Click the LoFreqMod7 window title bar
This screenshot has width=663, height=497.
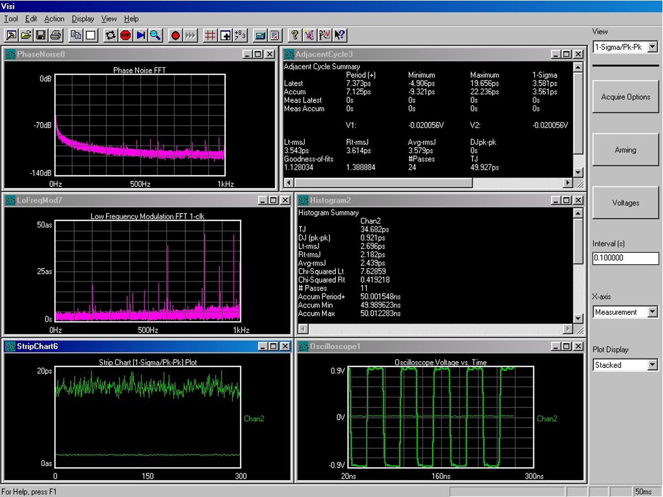coord(147,200)
